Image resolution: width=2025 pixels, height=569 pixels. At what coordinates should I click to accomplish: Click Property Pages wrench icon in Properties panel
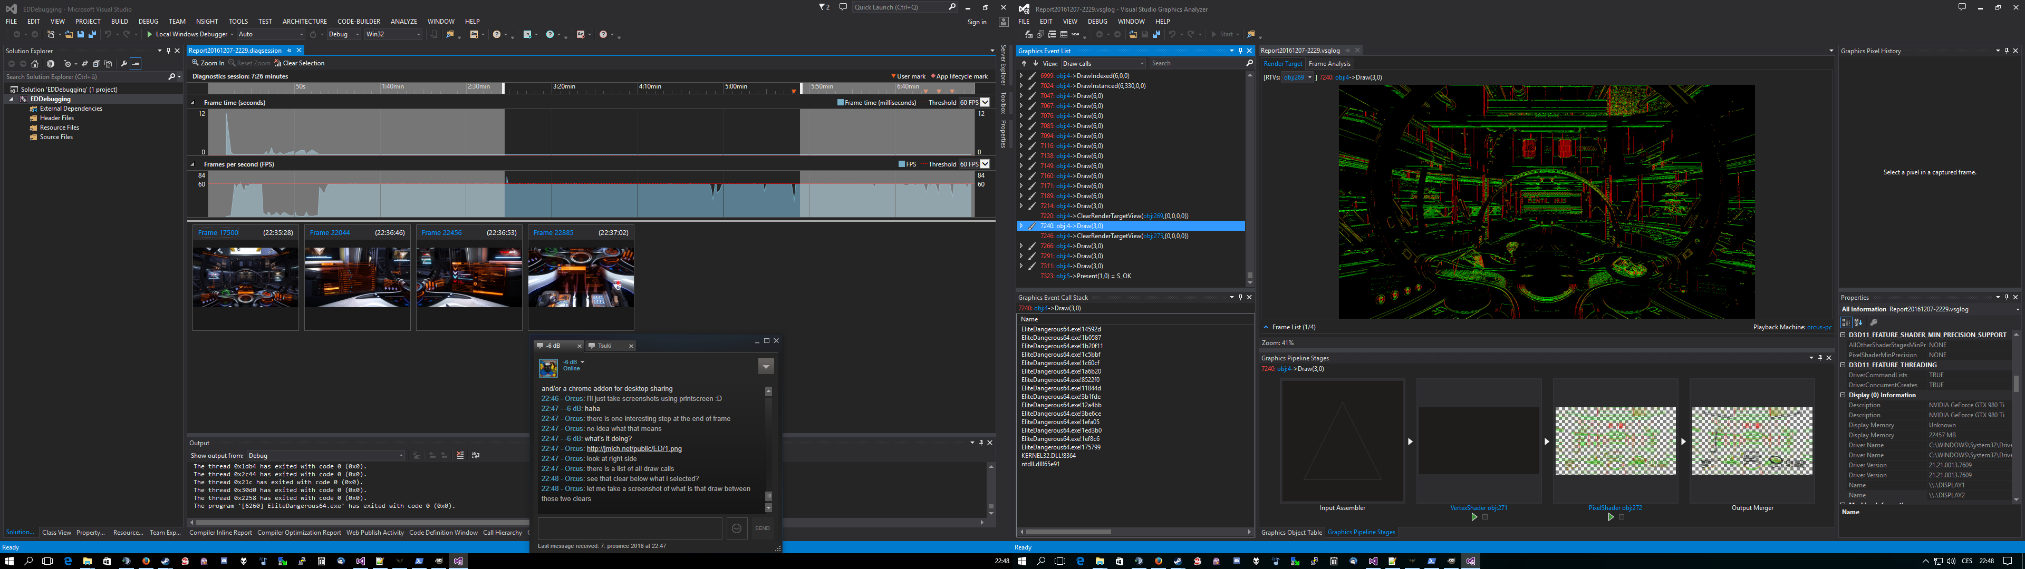1874,323
